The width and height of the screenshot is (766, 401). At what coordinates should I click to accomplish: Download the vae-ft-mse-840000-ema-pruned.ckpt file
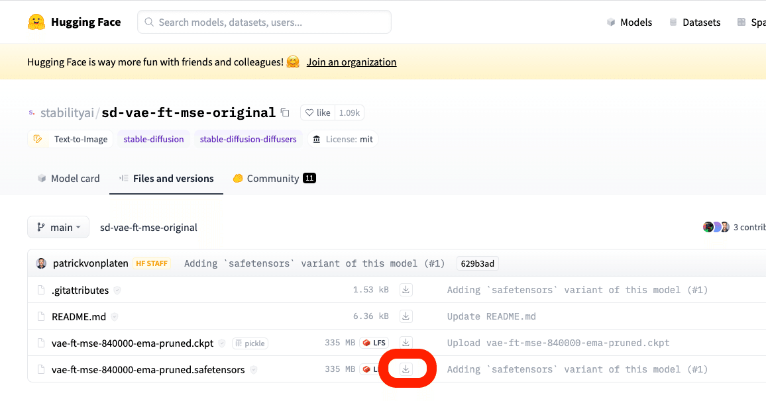(x=406, y=343)
